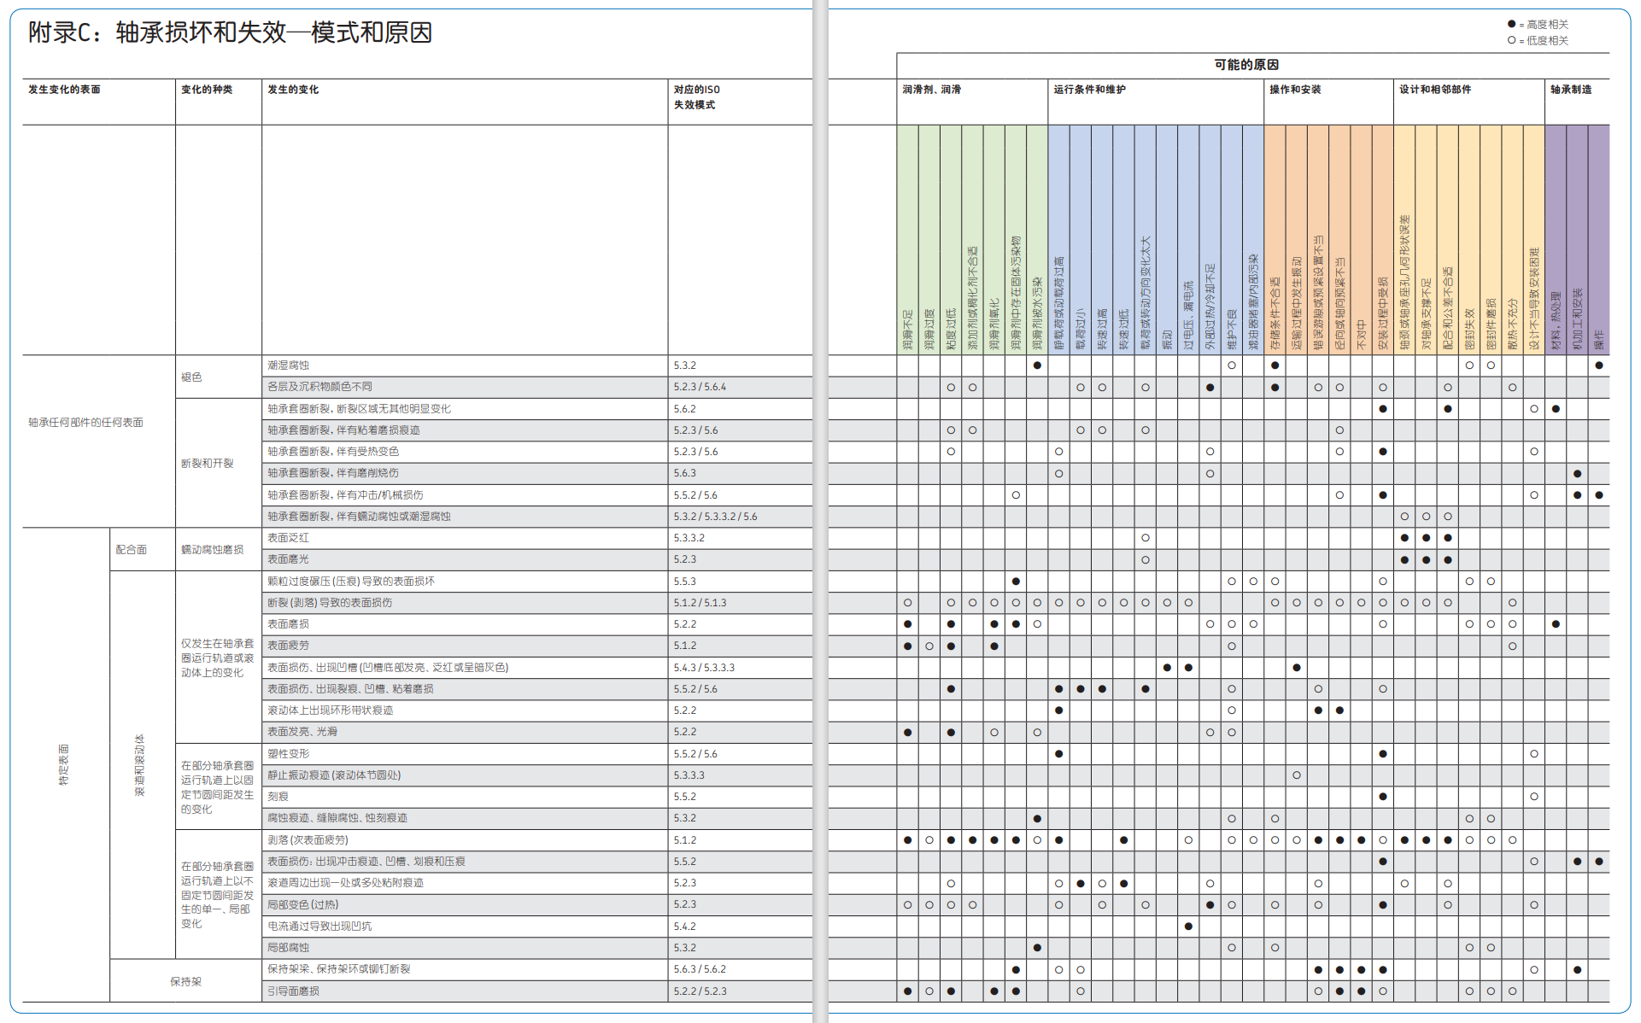Click the 附录C page title

[230, 32]
